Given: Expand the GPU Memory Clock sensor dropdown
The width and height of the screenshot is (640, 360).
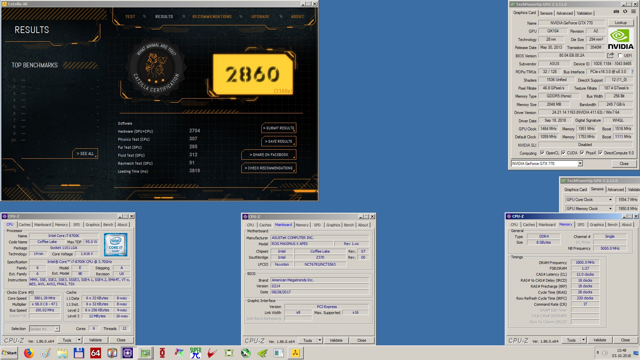Looking at the screenshot, I should [610, 209].
